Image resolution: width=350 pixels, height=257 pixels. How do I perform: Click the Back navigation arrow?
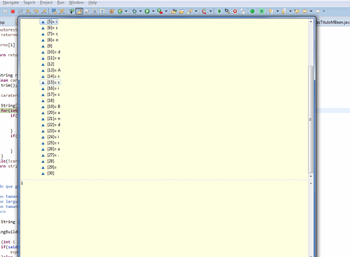coord(305,11)
